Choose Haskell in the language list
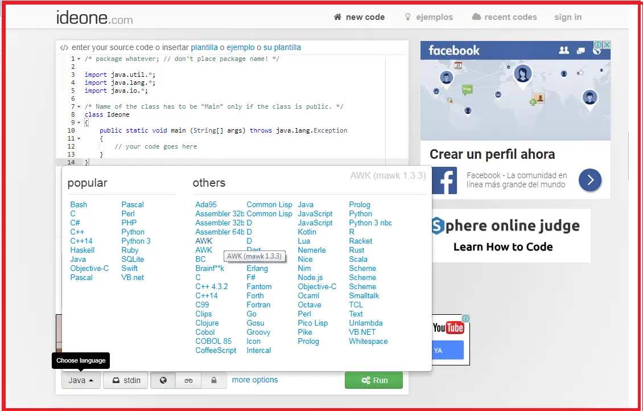 [82, 250]
